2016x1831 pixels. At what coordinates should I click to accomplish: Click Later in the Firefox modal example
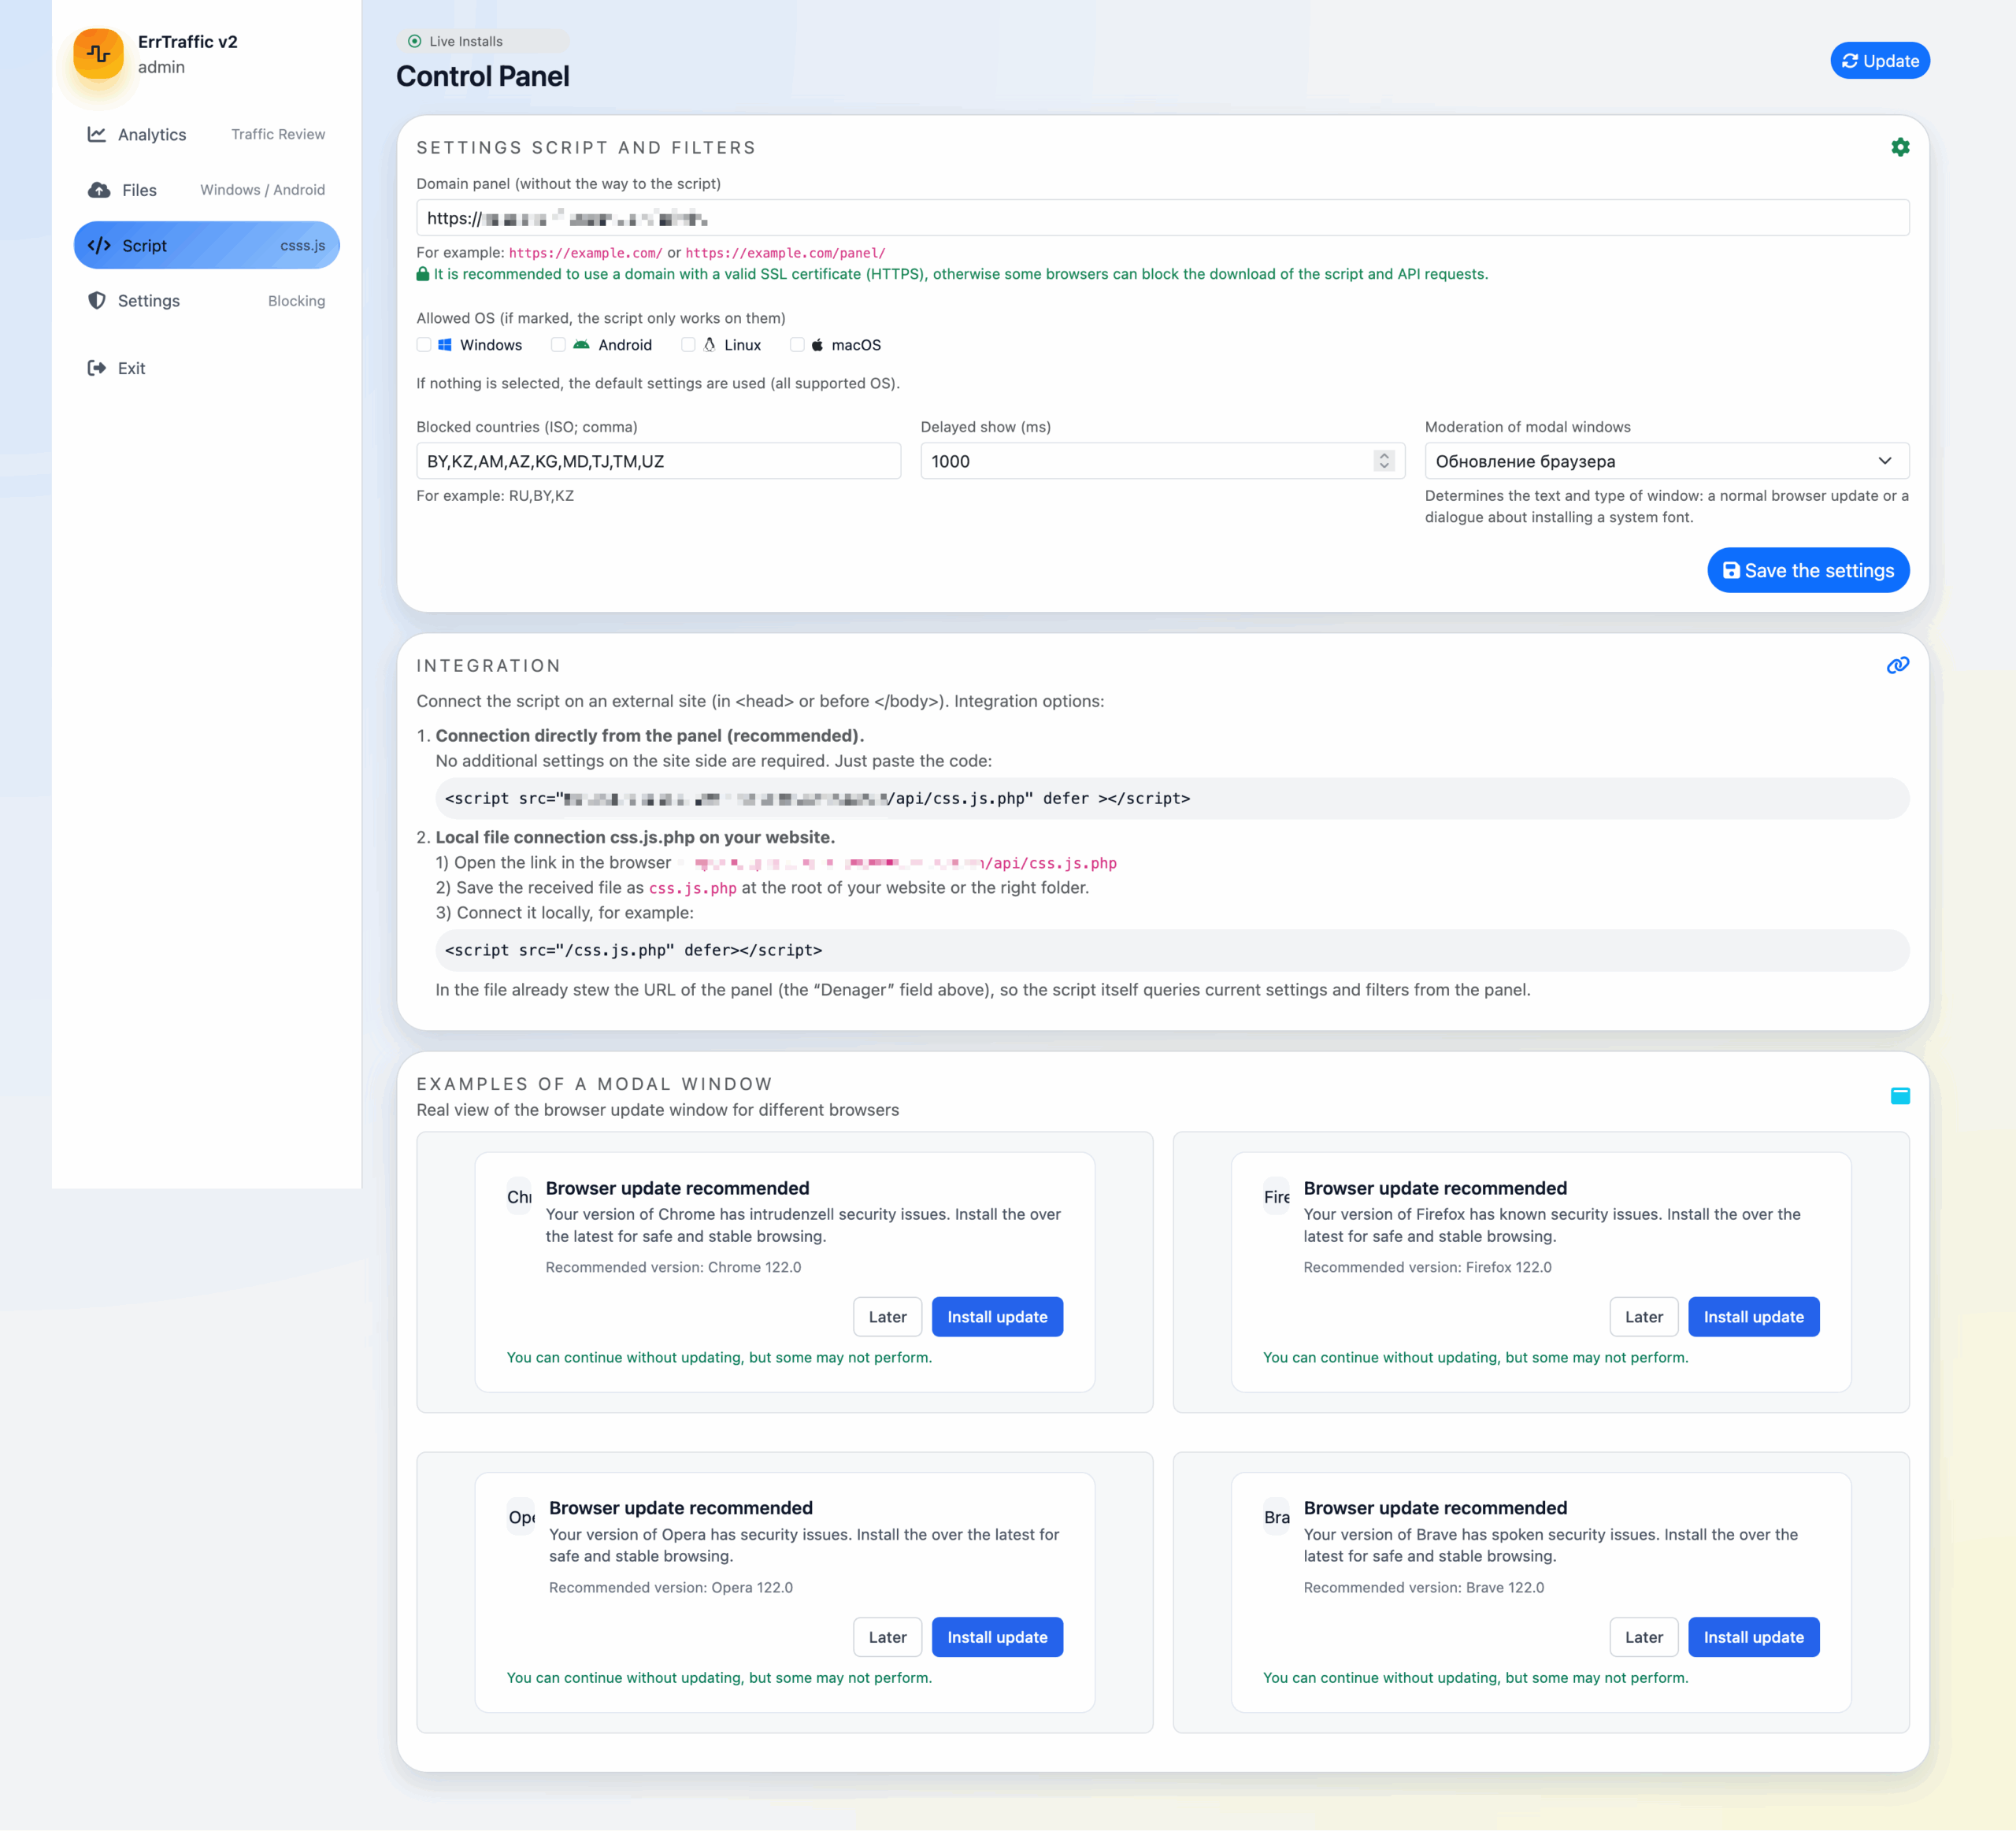(x=1643, y=1317)
